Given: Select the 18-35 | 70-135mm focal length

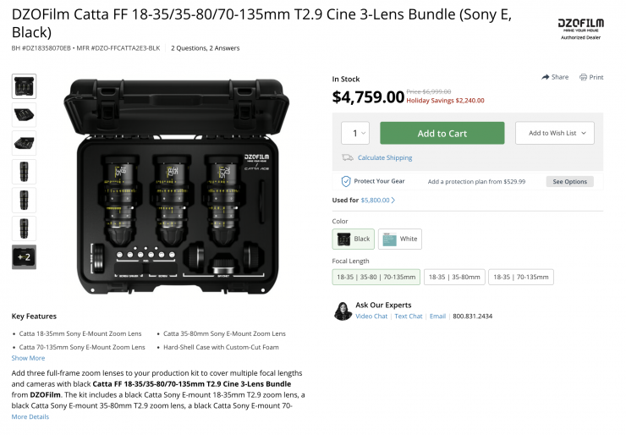Looking at the screenshot, I should (x=521, y=277).
